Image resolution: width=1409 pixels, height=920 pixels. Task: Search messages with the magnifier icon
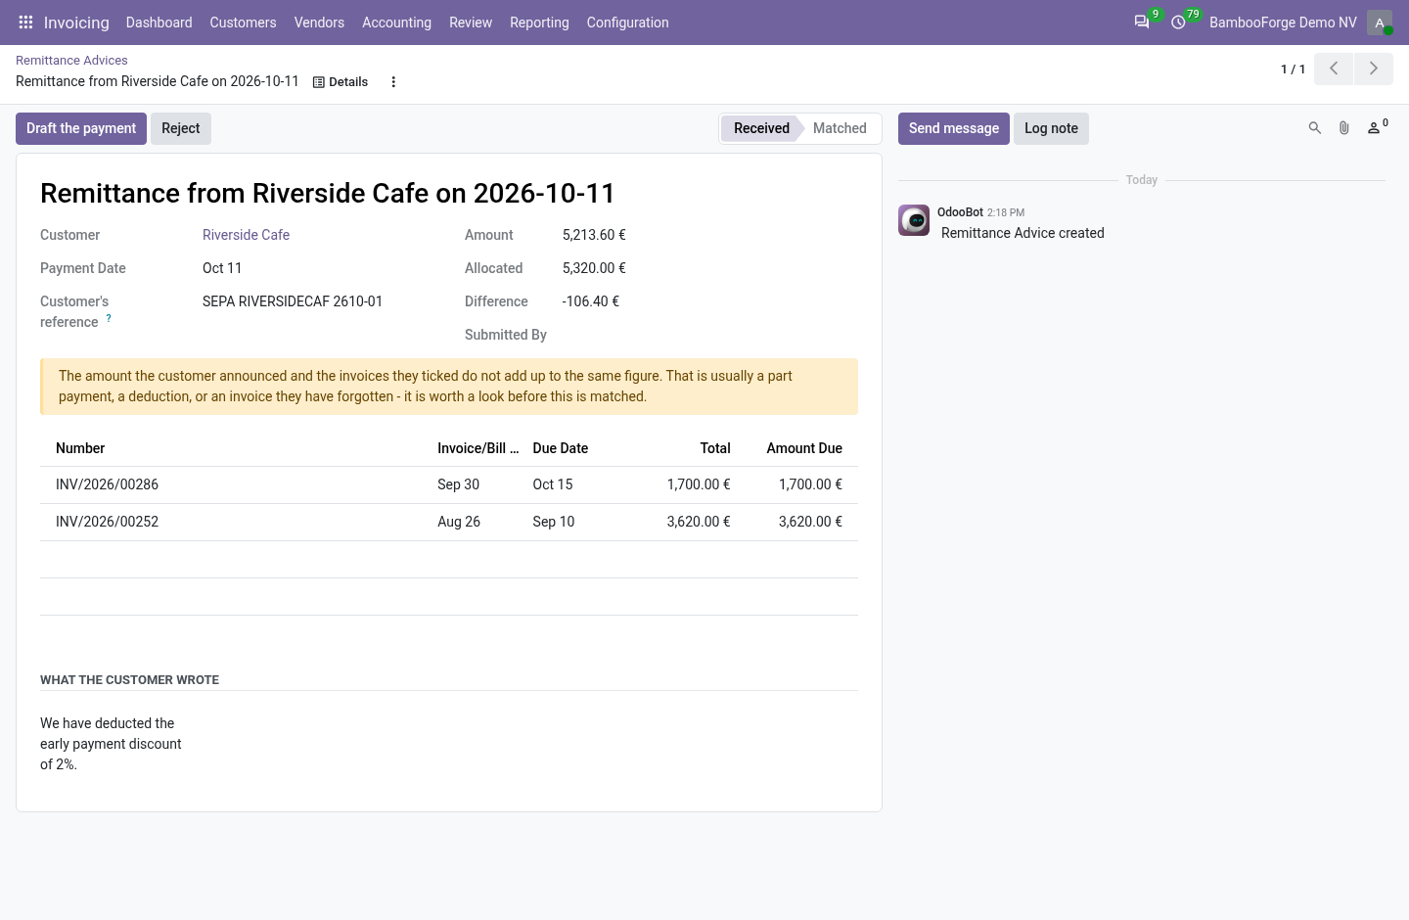1315,128
